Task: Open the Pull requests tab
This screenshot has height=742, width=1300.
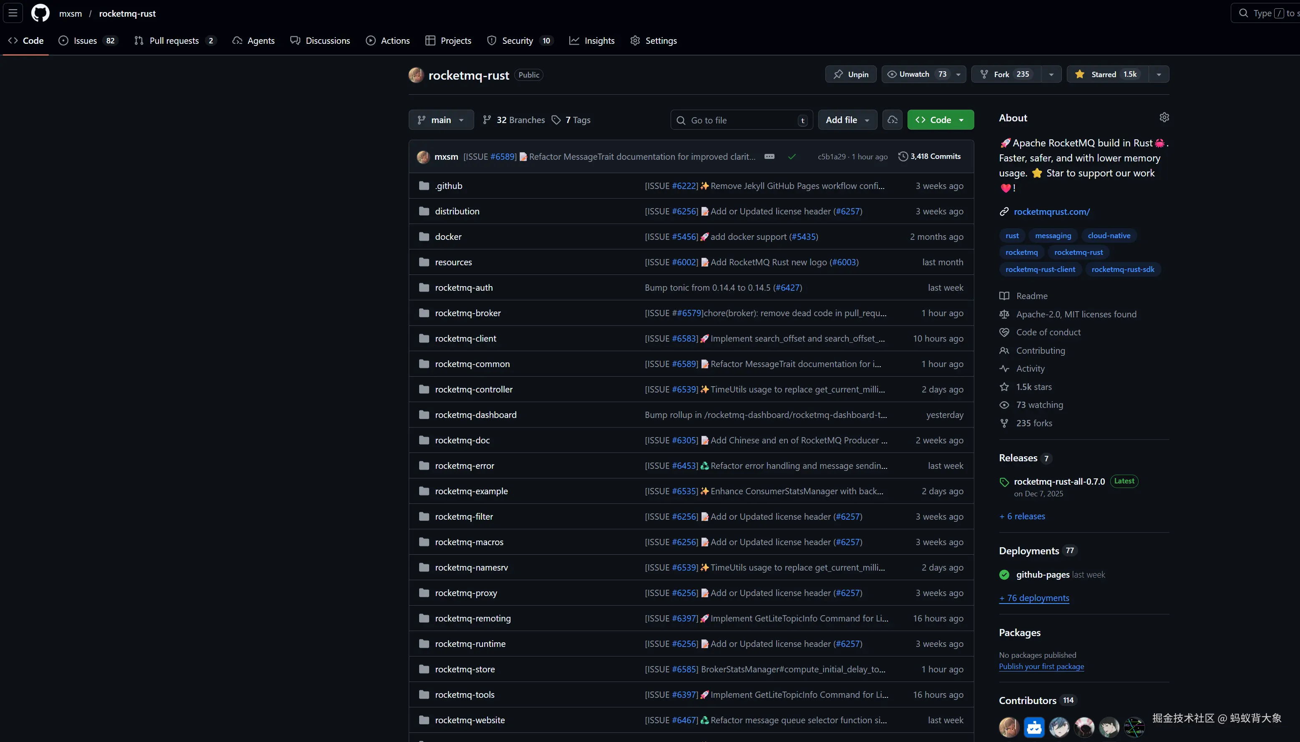Action: click(x=175, y=41)
